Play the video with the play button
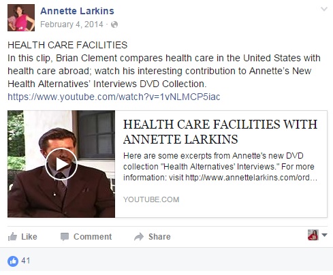 [x=61, y=164]
